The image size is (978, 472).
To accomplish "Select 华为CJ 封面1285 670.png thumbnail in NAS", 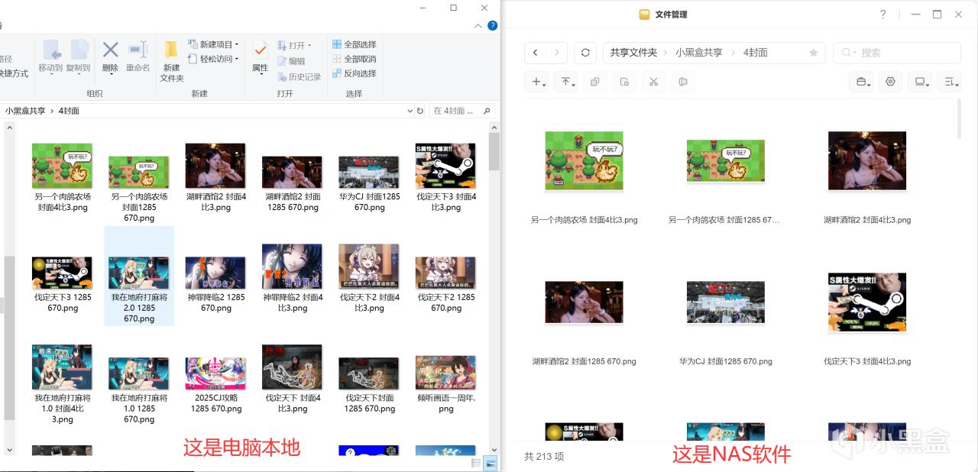I will (725, 302).
